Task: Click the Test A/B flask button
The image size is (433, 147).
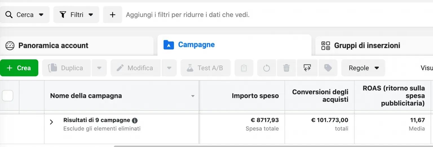Action: point(206,68)
